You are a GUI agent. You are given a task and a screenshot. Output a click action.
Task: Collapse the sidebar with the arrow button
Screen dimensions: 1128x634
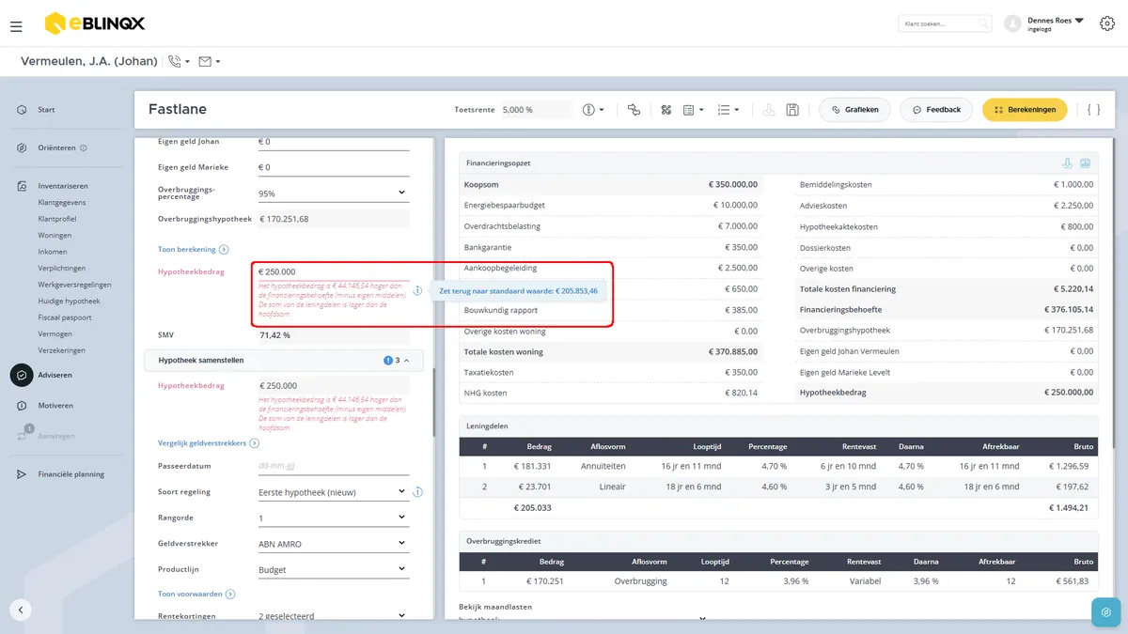click(x=21, y=610)
